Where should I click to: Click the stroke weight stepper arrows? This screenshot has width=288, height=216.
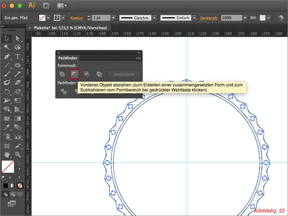click(89, 18)
